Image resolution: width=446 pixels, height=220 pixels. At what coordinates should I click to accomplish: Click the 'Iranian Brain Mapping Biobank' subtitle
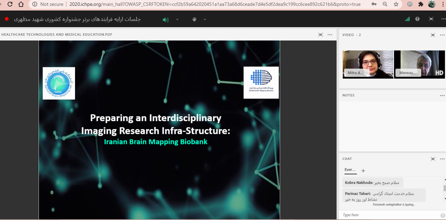click(x=156, y=141)
